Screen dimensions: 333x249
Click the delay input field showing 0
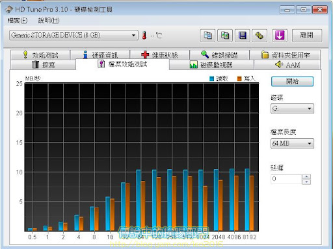click(286, 179)
